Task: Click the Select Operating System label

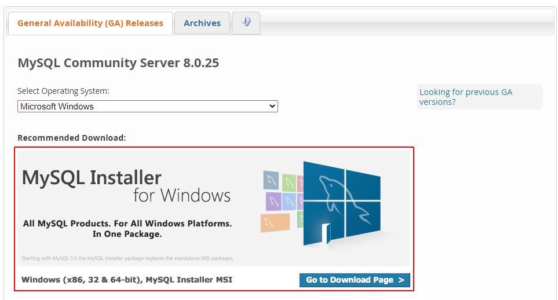Action: click(x=63, y=91)
